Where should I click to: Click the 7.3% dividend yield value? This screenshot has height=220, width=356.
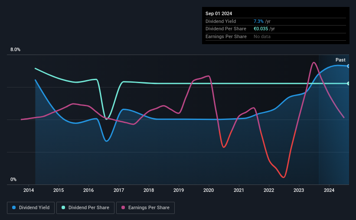point(258,21)
